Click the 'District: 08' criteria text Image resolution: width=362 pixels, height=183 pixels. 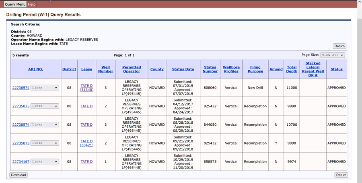[x=21, y=32]
